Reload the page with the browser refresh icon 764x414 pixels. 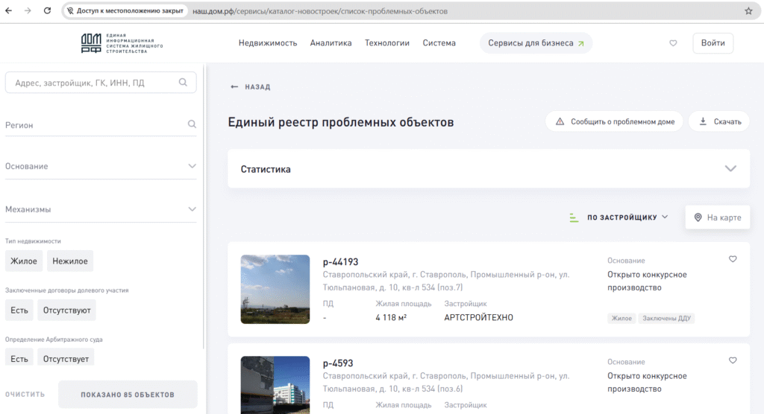[x=48, y=11]
